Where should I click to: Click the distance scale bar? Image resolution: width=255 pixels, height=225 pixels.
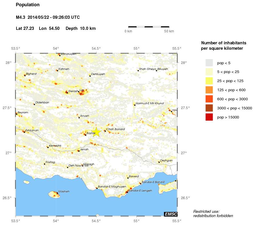pos(149,27)
